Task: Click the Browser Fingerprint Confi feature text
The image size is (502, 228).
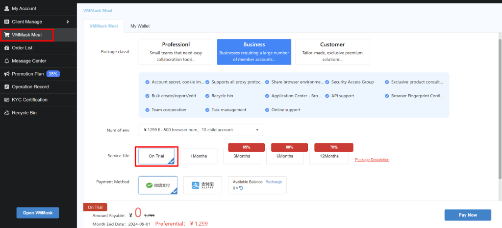Action: click(x=417, y=96)
